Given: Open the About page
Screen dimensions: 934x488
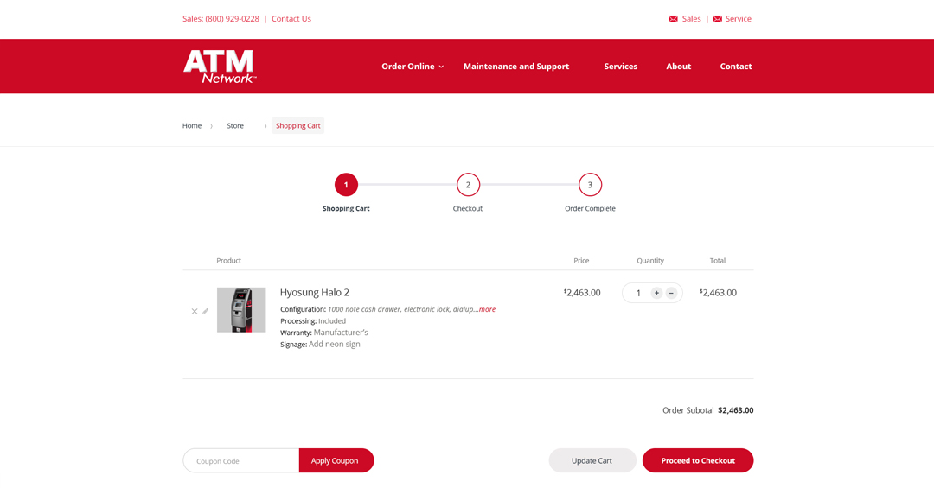Looking at the screenshot, I should pos(679,66).
